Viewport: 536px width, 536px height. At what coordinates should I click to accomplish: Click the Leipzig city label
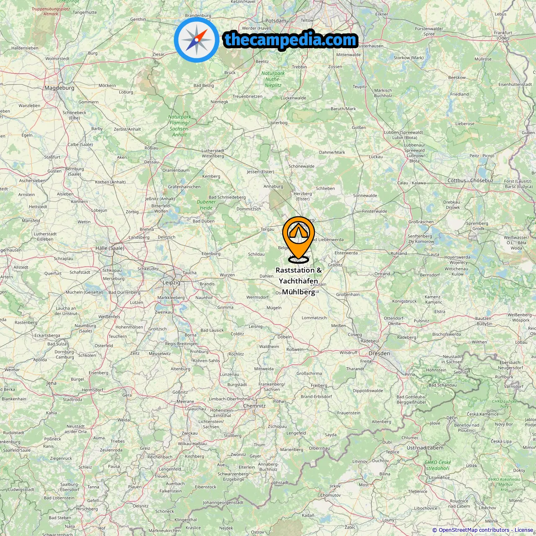pyautogui.click(x=171, y=283)
